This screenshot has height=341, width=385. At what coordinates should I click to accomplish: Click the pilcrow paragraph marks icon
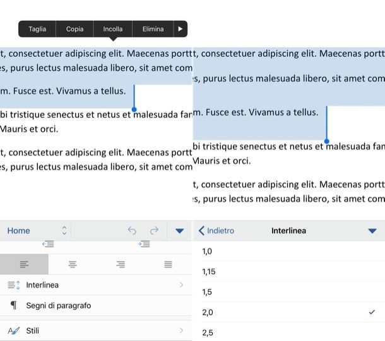coord(14,306)
